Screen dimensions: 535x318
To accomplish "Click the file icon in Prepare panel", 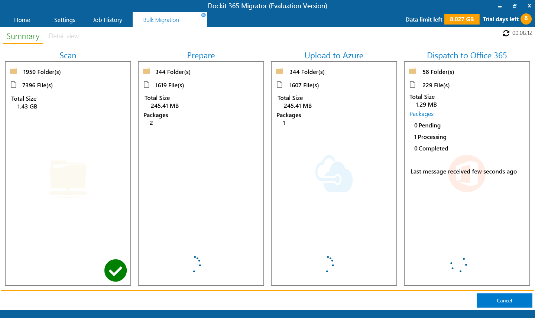I will 147,85.
